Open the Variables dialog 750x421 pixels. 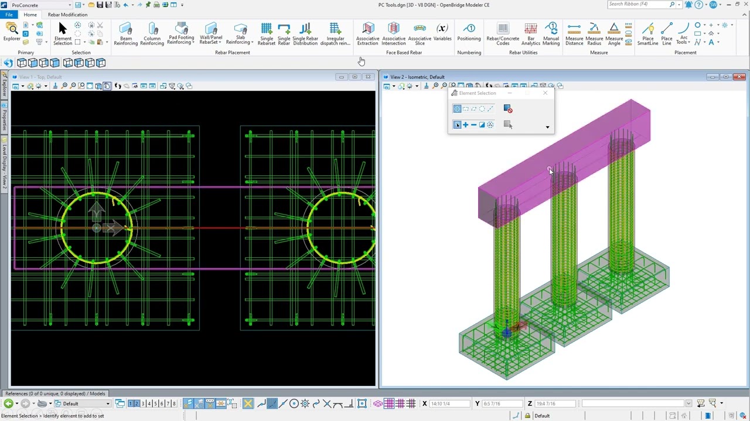click(442, 33)
